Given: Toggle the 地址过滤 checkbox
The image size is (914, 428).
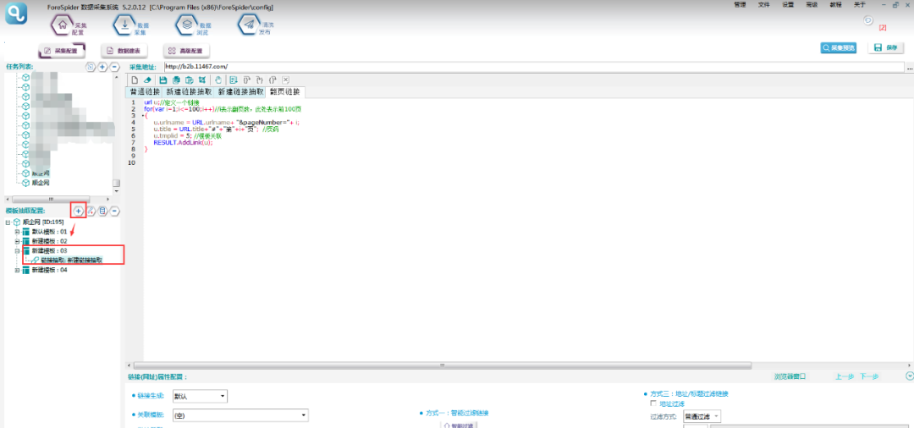Looking at the screenshot, I should point(652,403).
